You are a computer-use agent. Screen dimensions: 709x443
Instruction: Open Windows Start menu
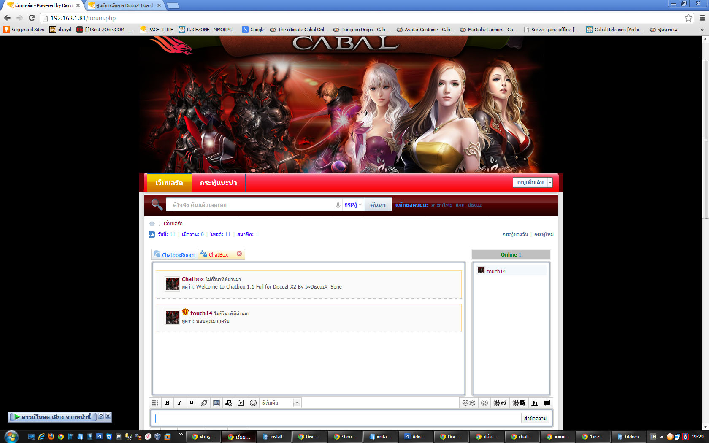11,436
